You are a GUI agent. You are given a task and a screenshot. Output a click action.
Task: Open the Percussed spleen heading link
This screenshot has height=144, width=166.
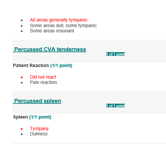coord(37,101)
